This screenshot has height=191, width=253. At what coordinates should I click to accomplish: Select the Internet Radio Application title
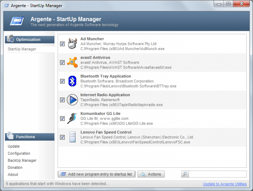click(105, 95)
